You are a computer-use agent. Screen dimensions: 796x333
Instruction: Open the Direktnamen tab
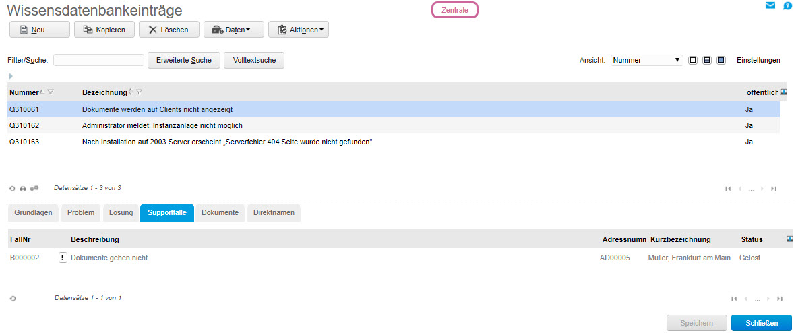tap(274, 213)
